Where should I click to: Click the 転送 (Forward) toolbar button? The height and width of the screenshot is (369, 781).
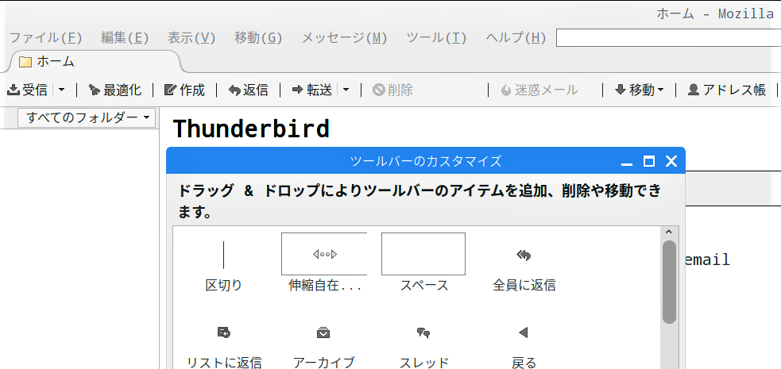(x=311, y=90)
